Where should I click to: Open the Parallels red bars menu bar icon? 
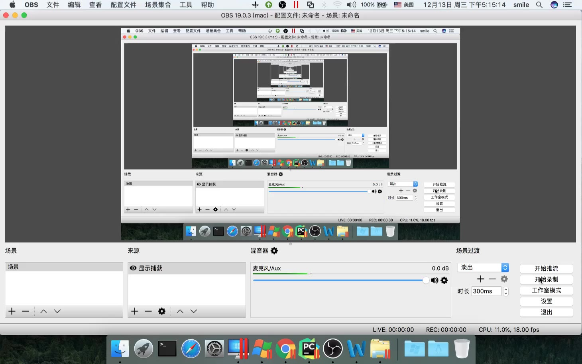(x=296, y=5)
